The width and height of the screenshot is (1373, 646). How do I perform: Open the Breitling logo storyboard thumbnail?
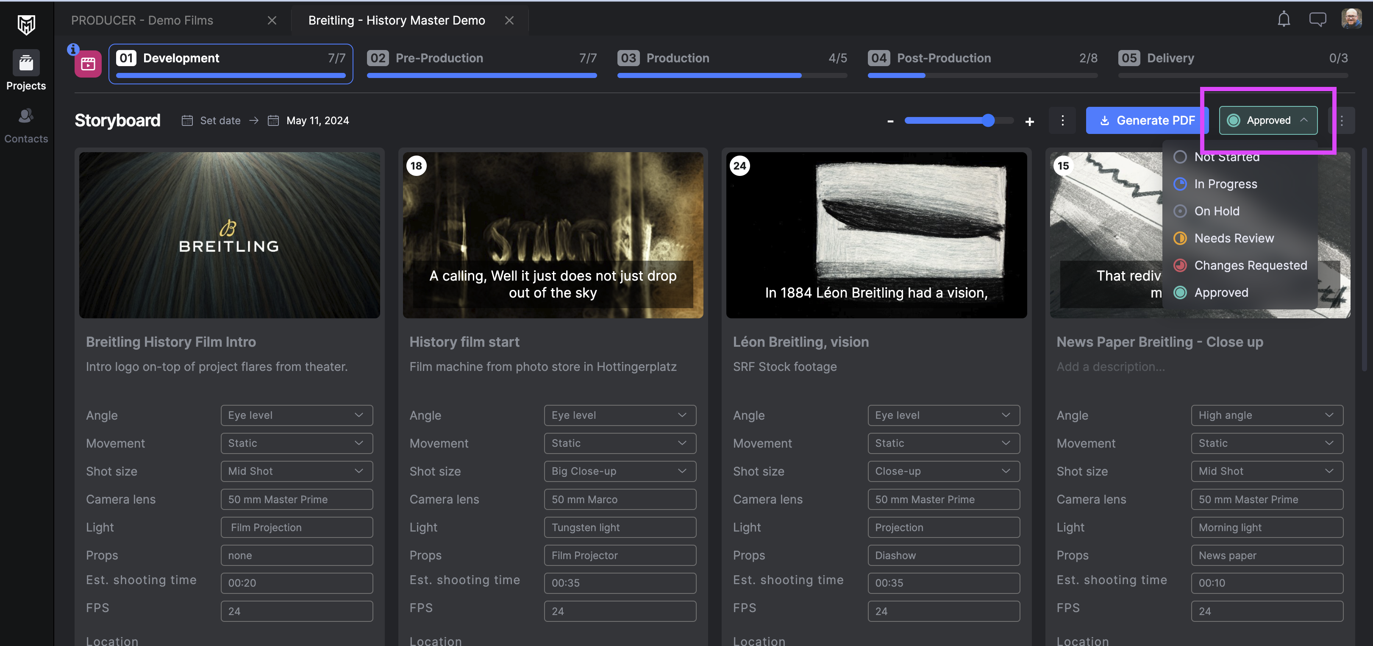229,235
